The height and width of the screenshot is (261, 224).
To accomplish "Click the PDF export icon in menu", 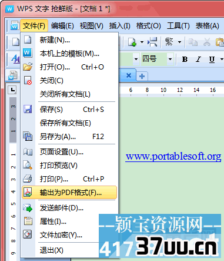I will coord(28,193).
